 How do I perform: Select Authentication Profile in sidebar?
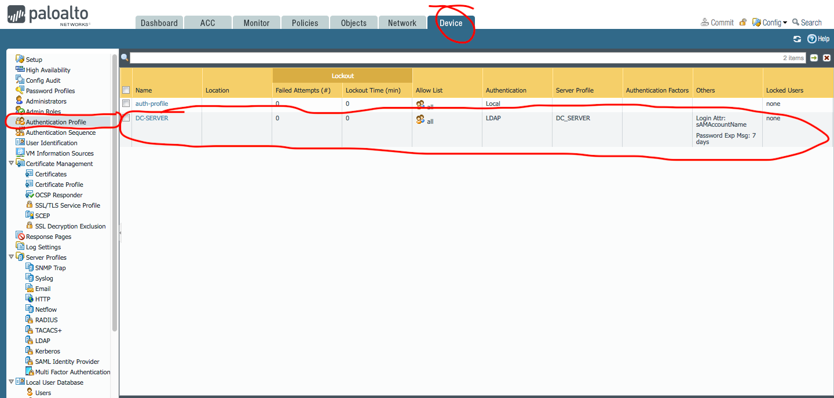(x=56, y=122)
